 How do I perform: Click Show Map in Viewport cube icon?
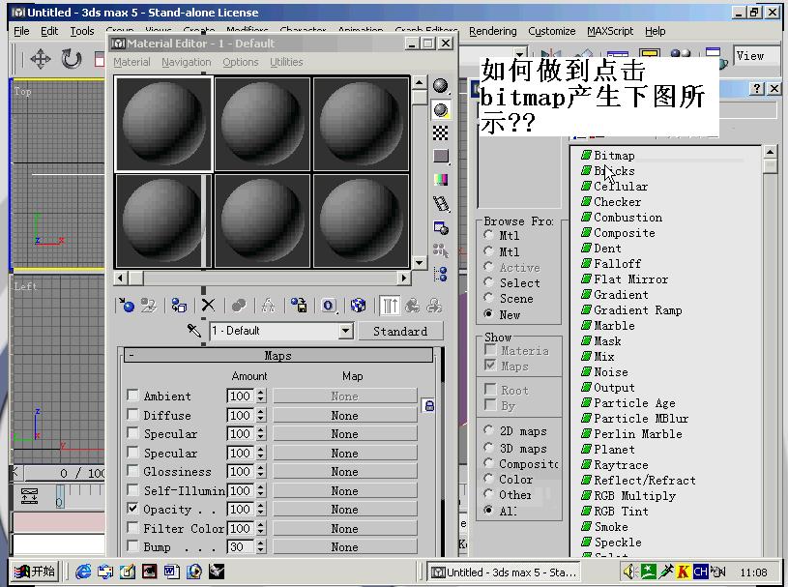358,305
